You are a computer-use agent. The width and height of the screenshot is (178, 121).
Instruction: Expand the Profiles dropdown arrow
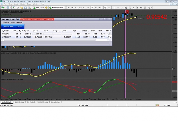[x=10, y=8]
